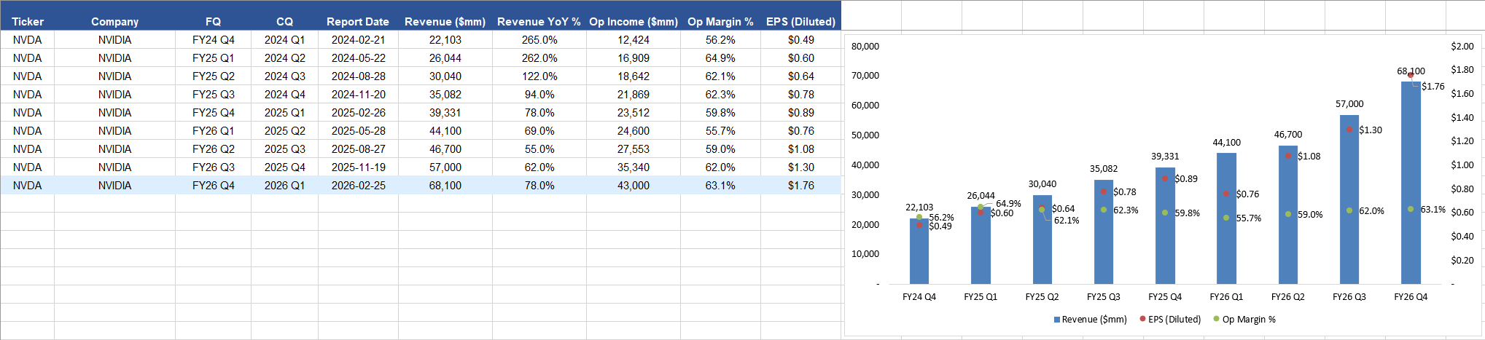The image size is (1485, 340).
Task: Click the $1.08 EPS data label in chart
Action: (x=1309, y=157)
